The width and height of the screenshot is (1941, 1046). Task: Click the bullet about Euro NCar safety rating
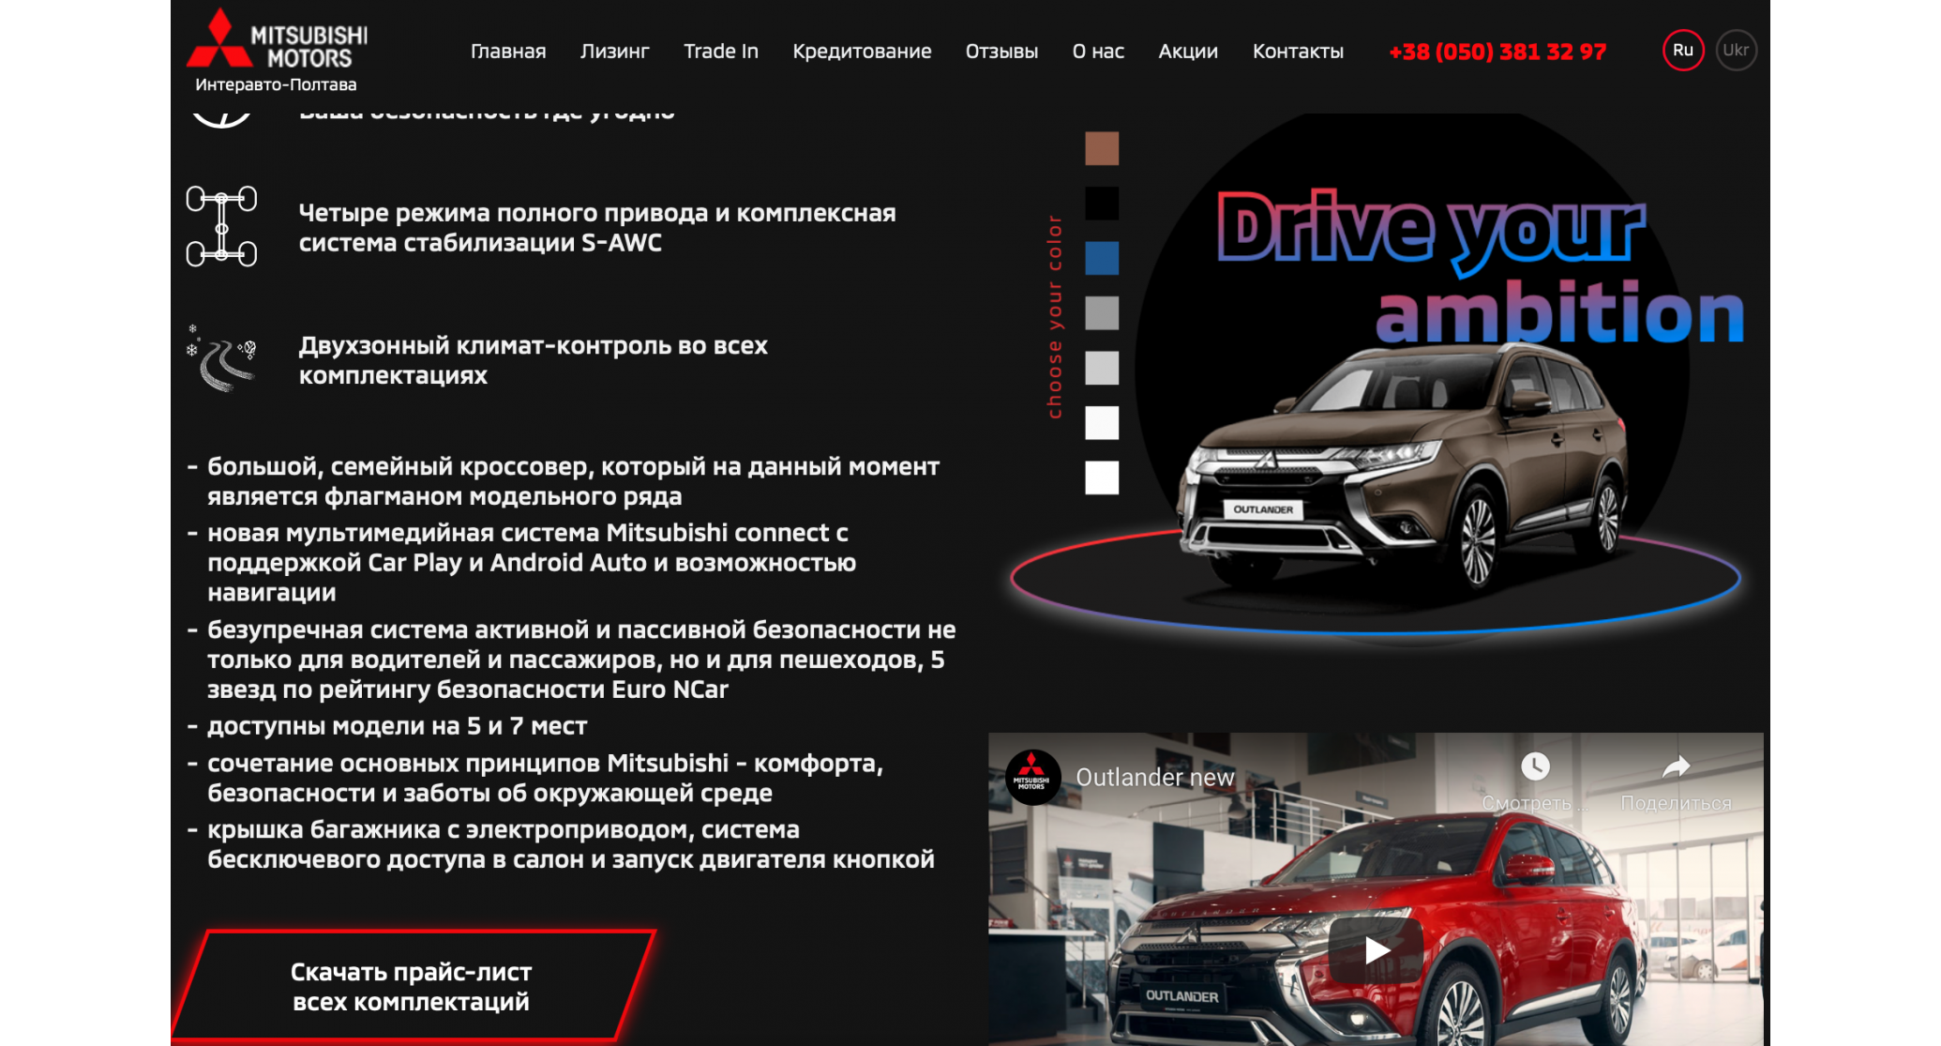[x=580, y=659]
